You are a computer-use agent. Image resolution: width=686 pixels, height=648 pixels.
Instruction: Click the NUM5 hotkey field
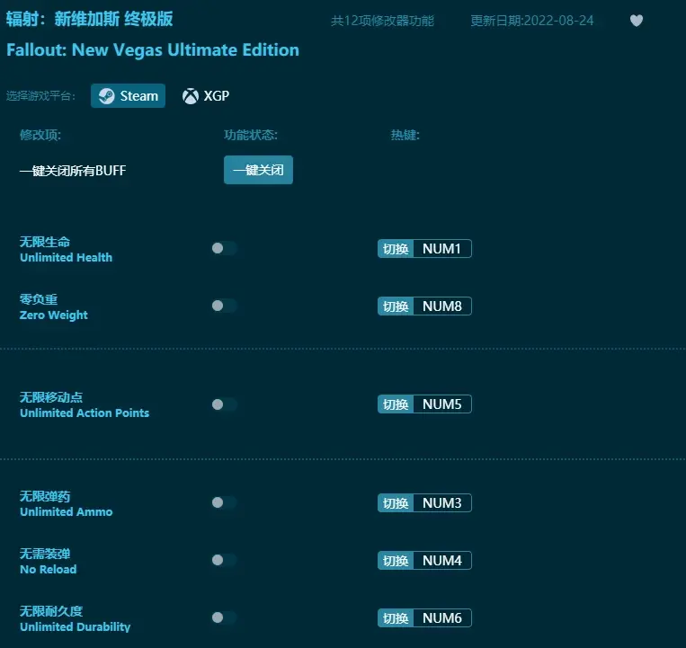pyautogui.click(x=441, y=404)
